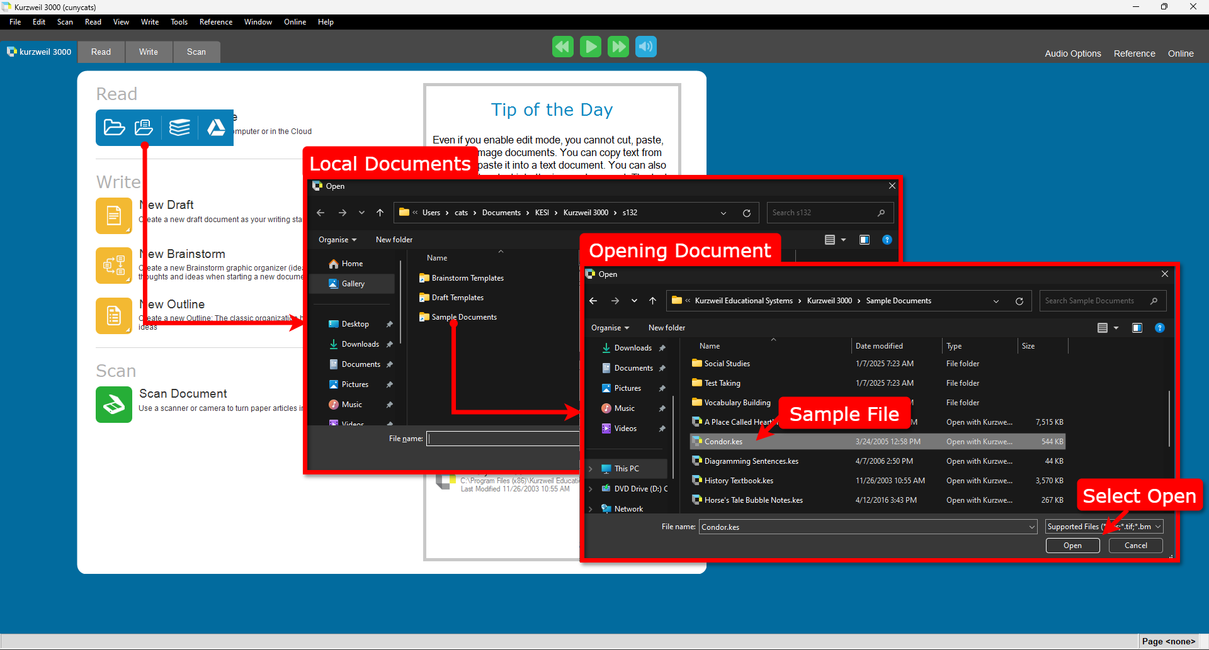Expand address bar history in Sample Documents dialog

tap(996, 301)
